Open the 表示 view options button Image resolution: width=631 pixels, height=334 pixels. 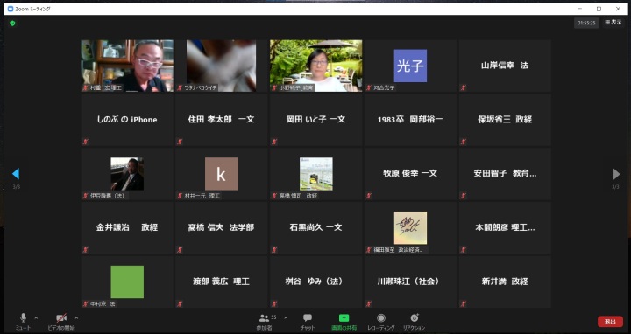click(x=613, y=23)
